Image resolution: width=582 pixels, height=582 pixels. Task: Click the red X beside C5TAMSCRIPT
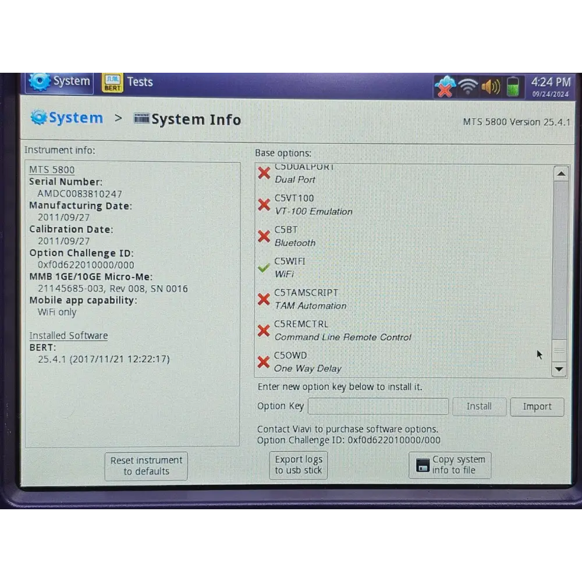[264, 299]
